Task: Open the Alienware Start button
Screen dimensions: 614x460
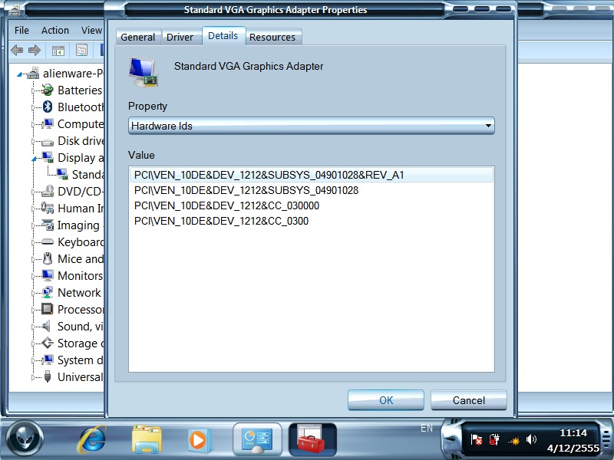Action: (x=25, y=439)
